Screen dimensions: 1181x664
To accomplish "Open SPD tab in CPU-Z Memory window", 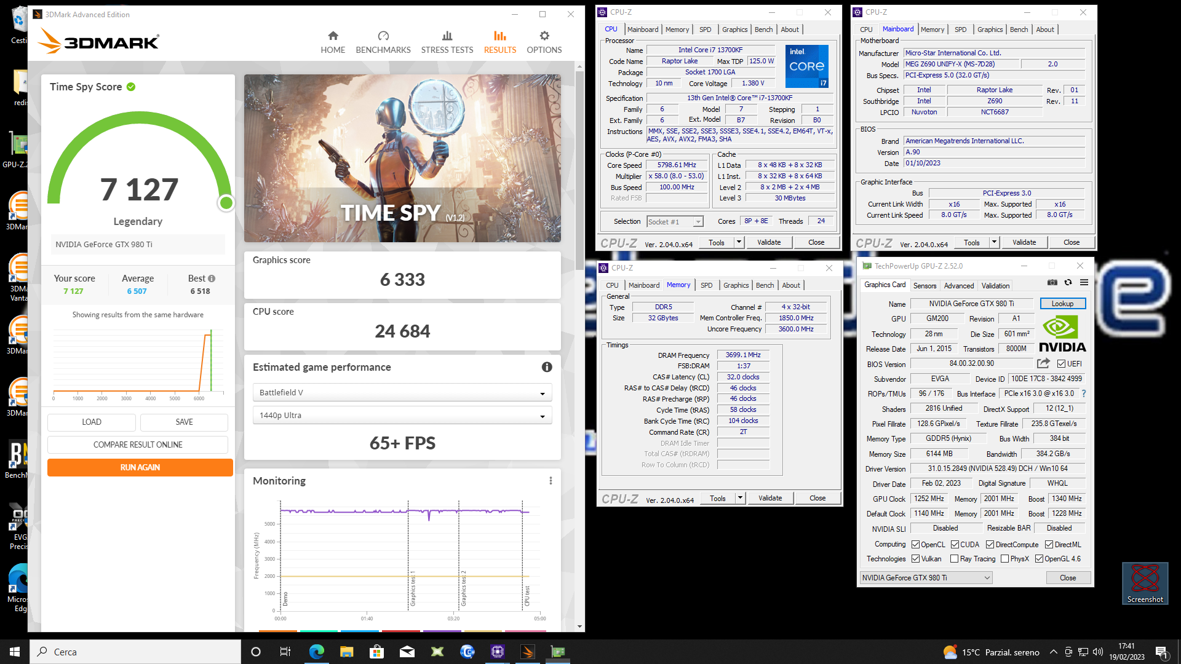I will (x=707, y=285).
